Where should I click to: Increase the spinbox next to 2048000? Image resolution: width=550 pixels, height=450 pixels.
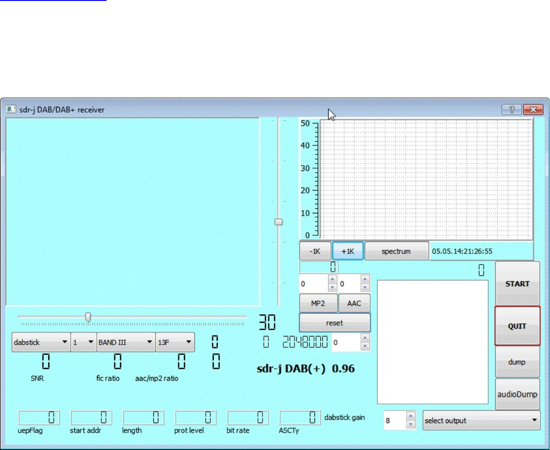click(x=365, y=338)
